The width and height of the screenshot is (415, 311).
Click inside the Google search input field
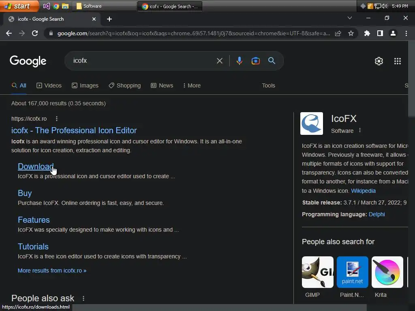pos(143,61)
